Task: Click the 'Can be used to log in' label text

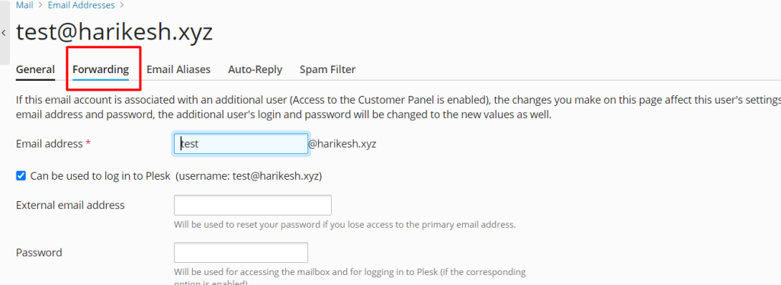Action: pyautogui.click(x=101, y=175)
